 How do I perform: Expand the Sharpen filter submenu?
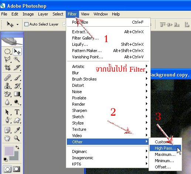click(108, 110)
